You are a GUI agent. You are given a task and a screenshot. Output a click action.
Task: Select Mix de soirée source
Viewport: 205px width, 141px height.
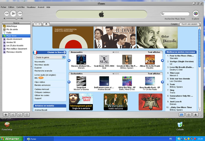[x=16, y=29]
